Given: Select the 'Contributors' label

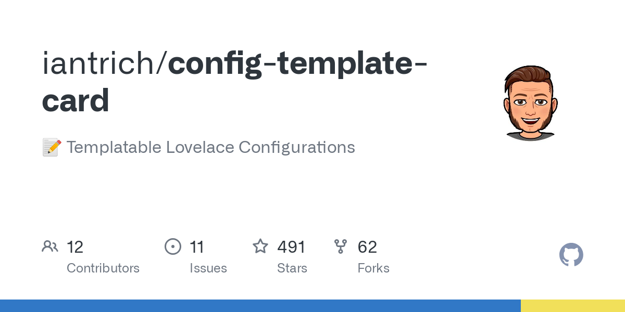Looking at the screenshot, I should click(103, 268).
